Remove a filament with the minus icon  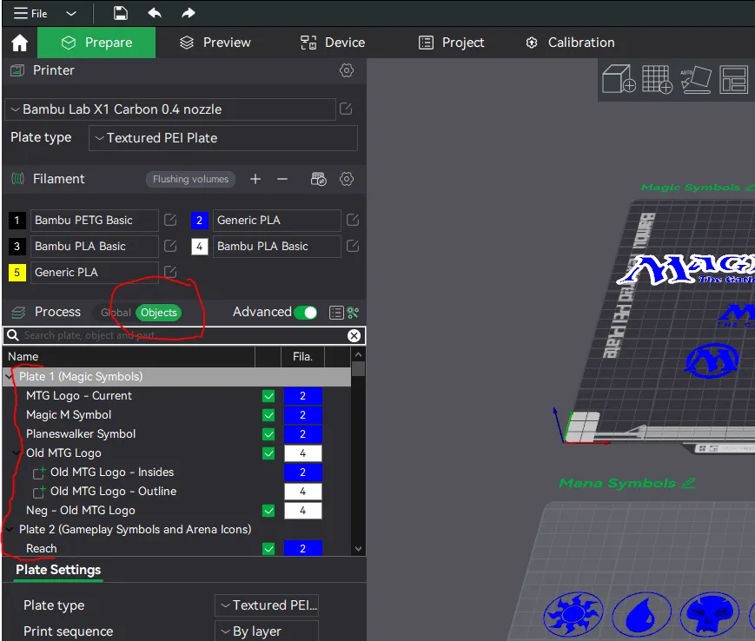click(282, 179)
